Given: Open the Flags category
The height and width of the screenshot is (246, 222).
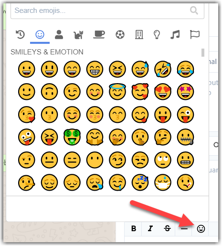Looking at the screenshot, I should [195, 34].
